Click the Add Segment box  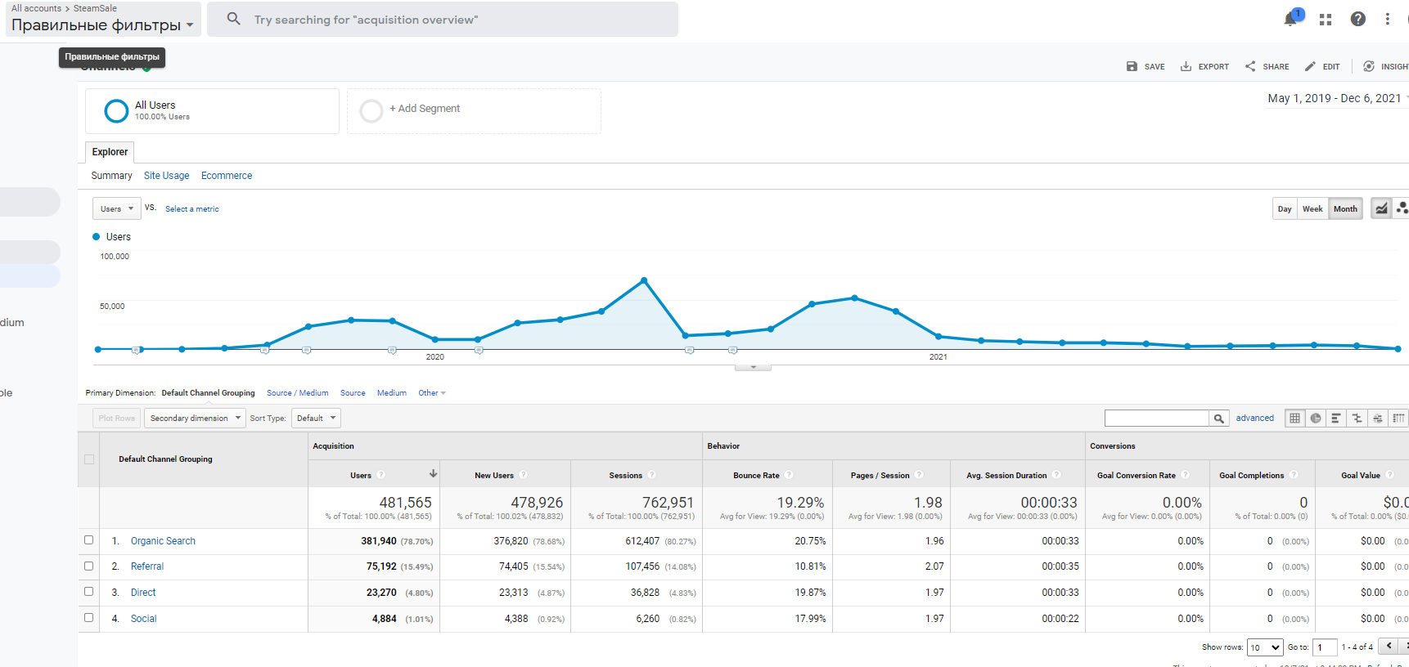point(474,110)
